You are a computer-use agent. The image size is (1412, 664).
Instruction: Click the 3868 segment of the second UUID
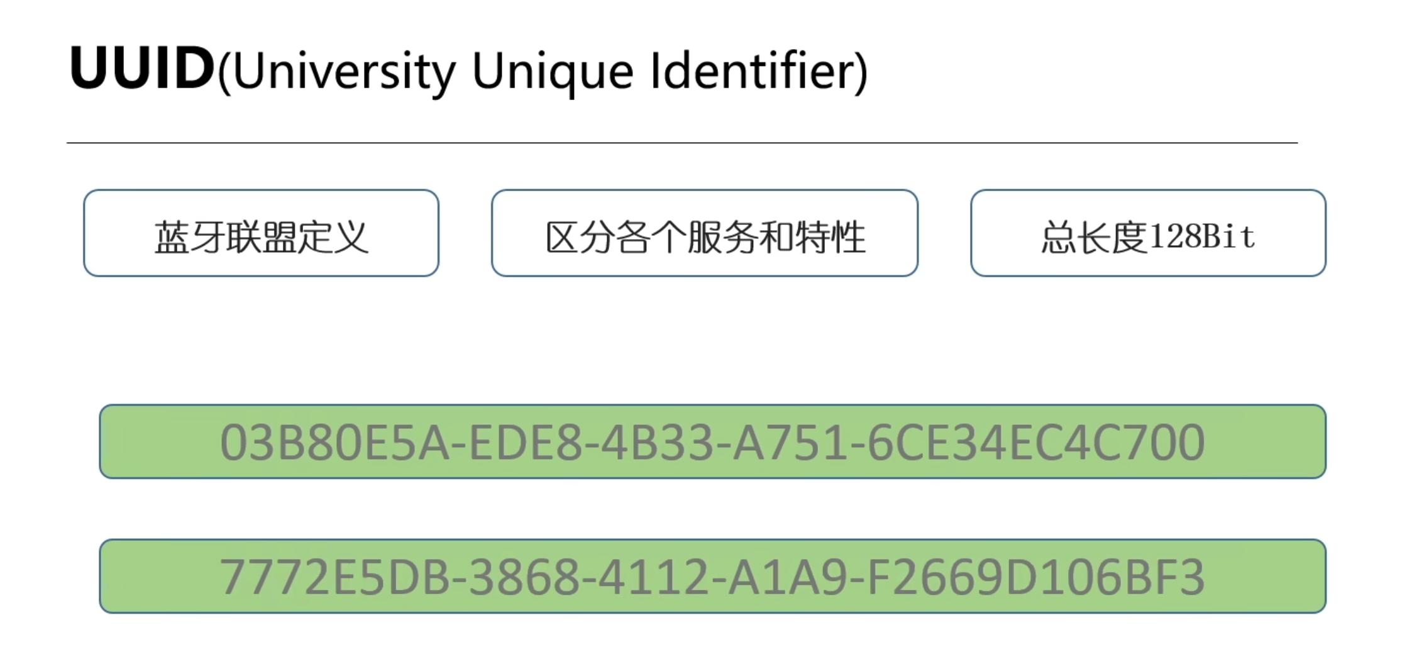(x=525, y=577)
